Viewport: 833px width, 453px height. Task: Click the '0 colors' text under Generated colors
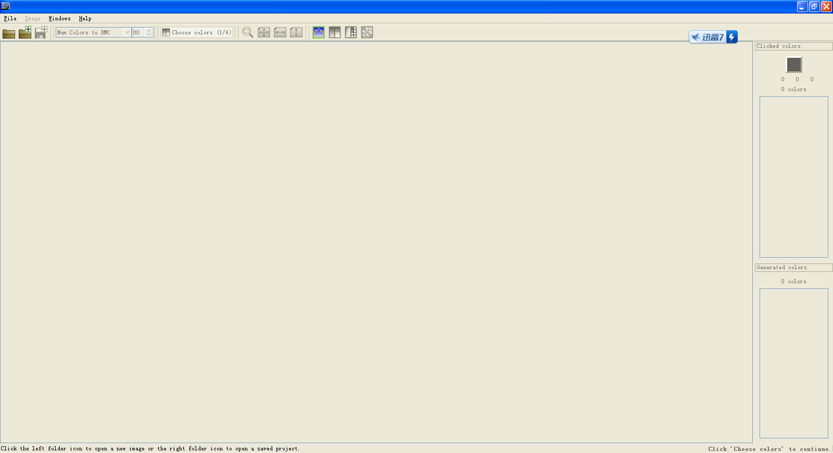pos(793,282)
